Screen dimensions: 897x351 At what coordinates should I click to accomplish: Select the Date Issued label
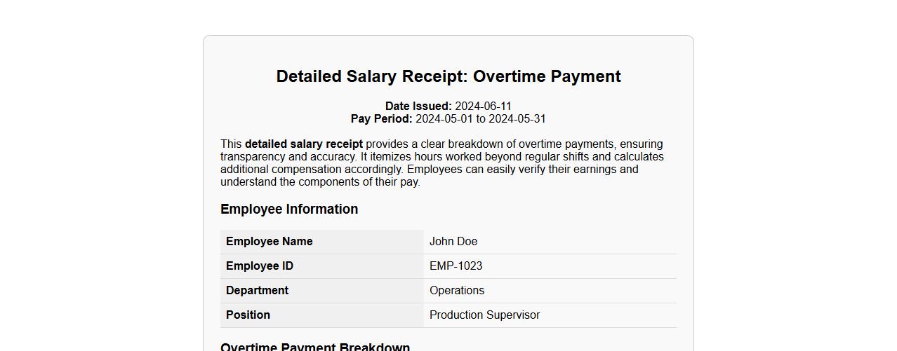418,106
